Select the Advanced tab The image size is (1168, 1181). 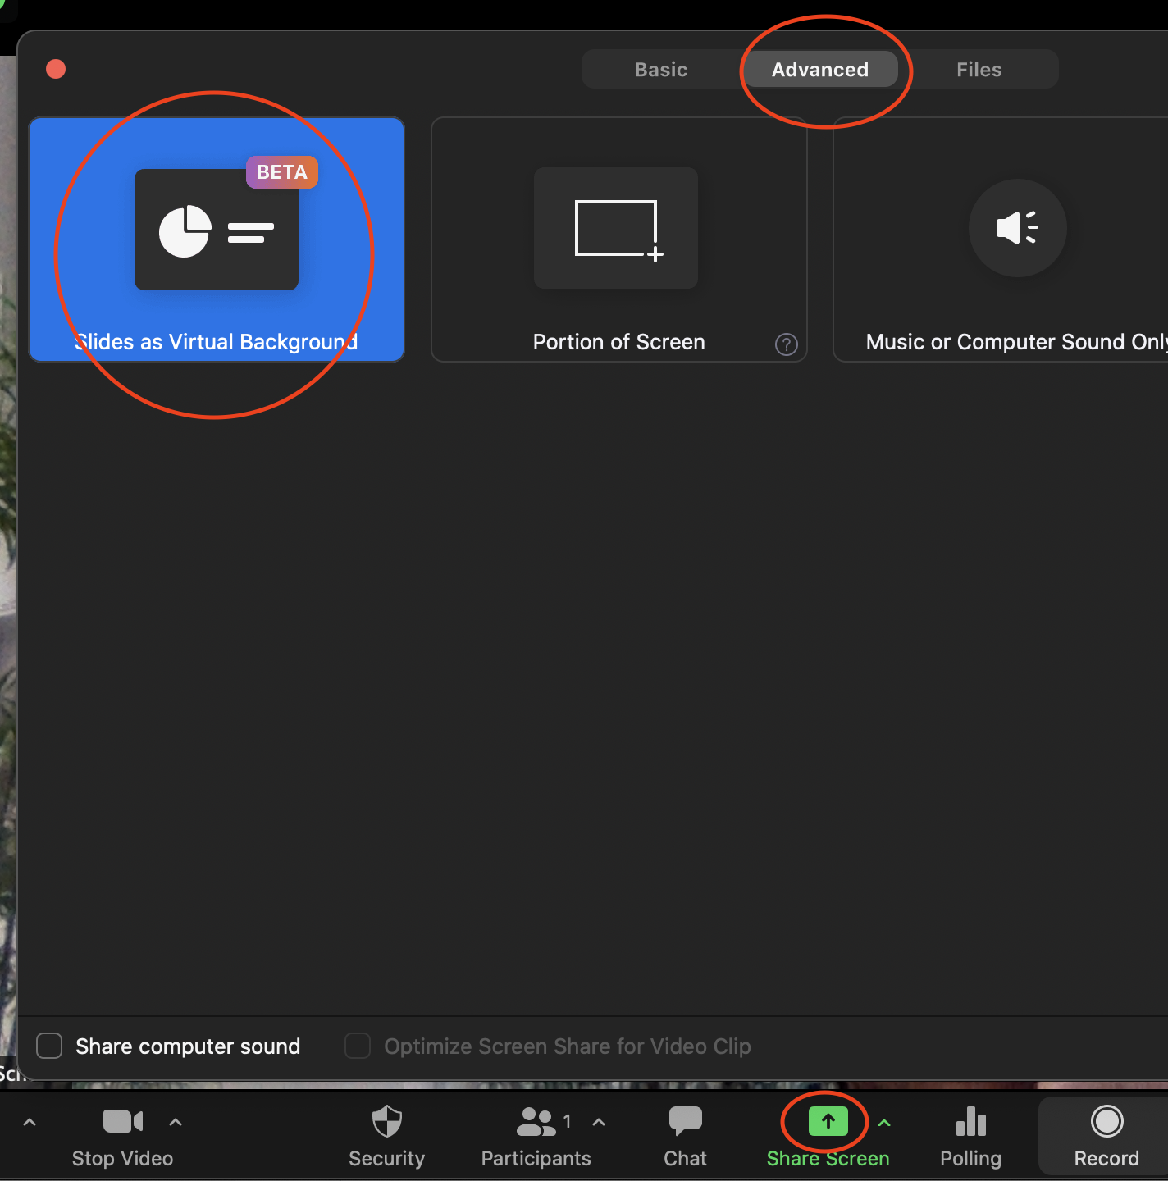point(819,70)
